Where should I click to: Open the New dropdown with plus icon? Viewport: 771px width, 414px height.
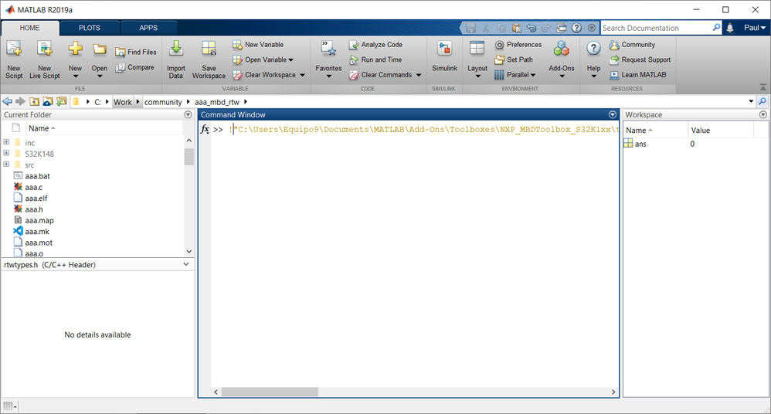coord(75,60)
